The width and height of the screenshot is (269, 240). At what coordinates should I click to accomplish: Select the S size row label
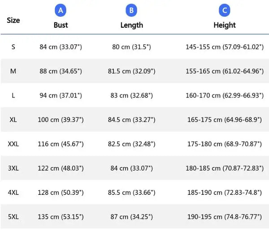tap(13, 47)
